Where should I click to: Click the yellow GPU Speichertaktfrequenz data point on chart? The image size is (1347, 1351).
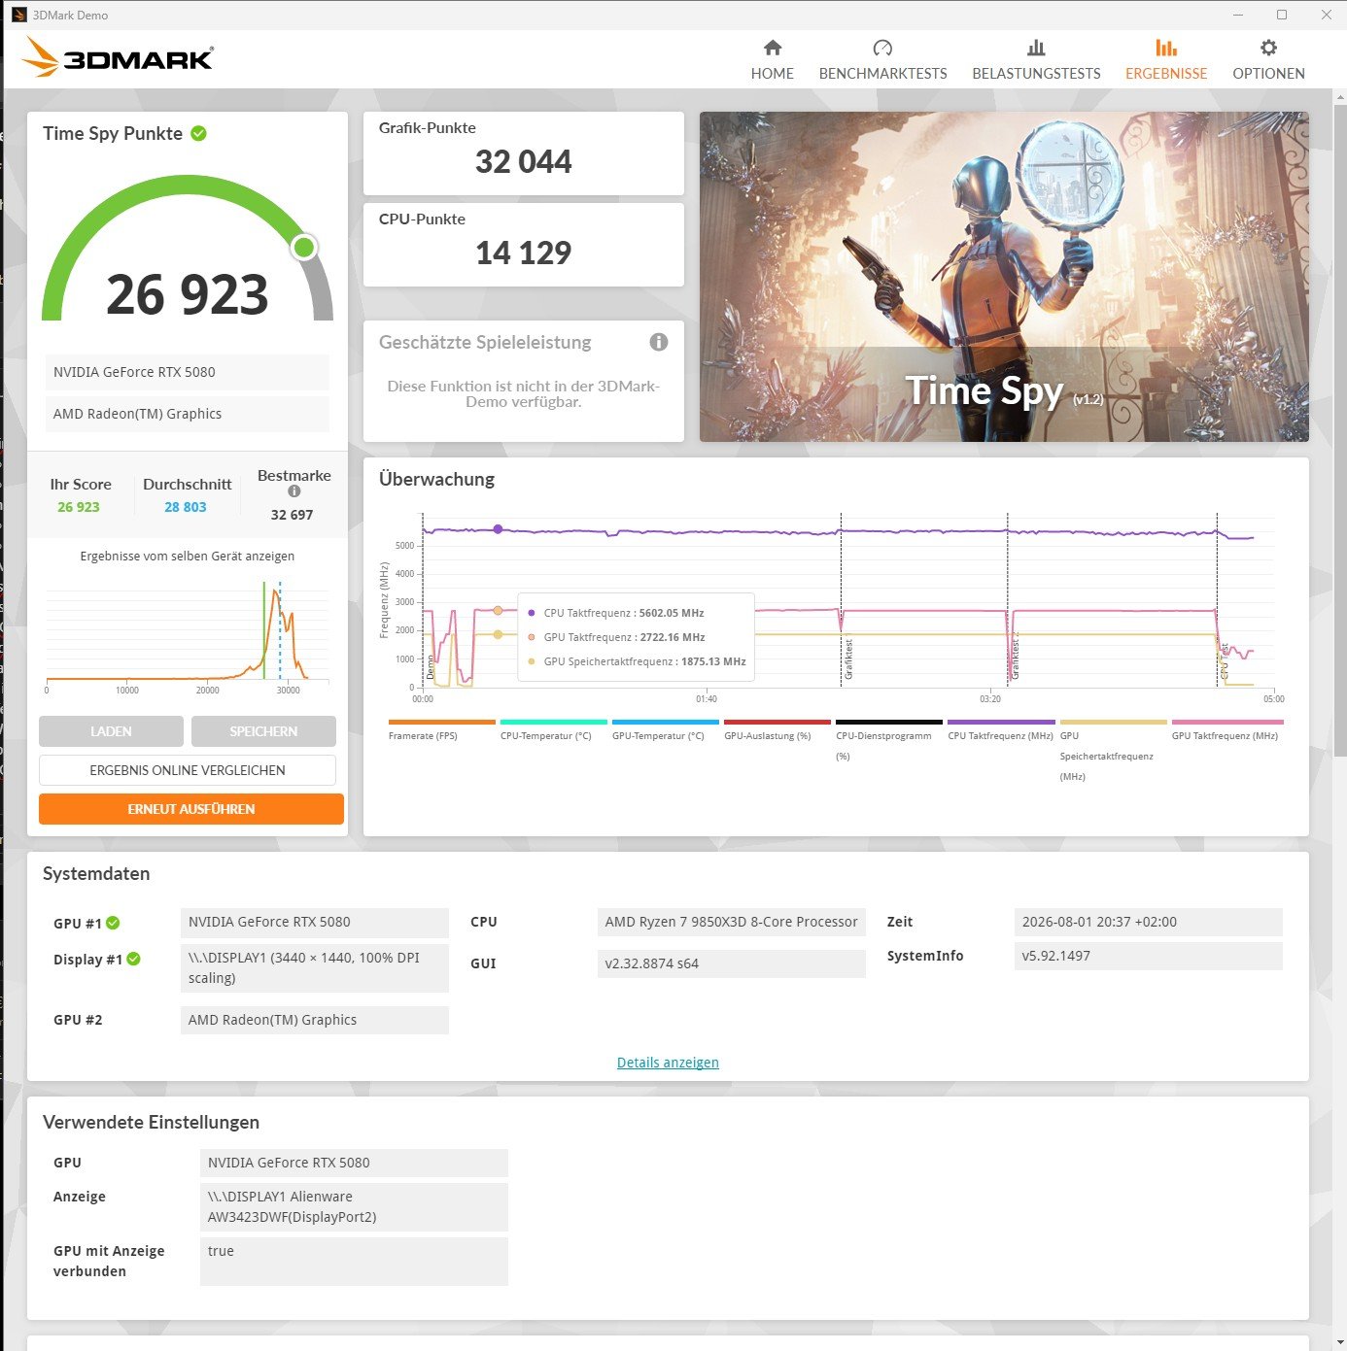click(x=498, y=634)
